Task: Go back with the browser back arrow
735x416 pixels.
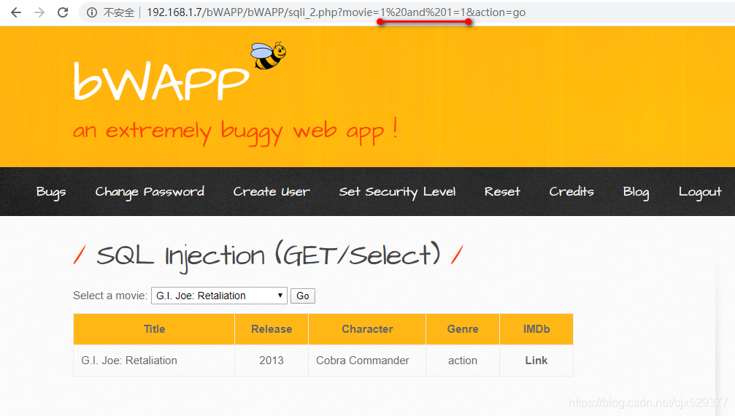Action: click(16, 12)
